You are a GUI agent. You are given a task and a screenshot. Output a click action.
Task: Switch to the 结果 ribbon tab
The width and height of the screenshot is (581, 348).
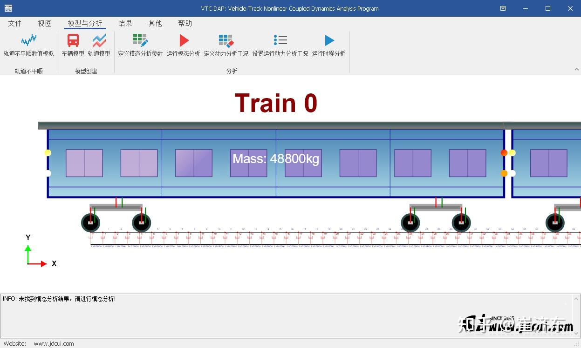pos(125,23)
